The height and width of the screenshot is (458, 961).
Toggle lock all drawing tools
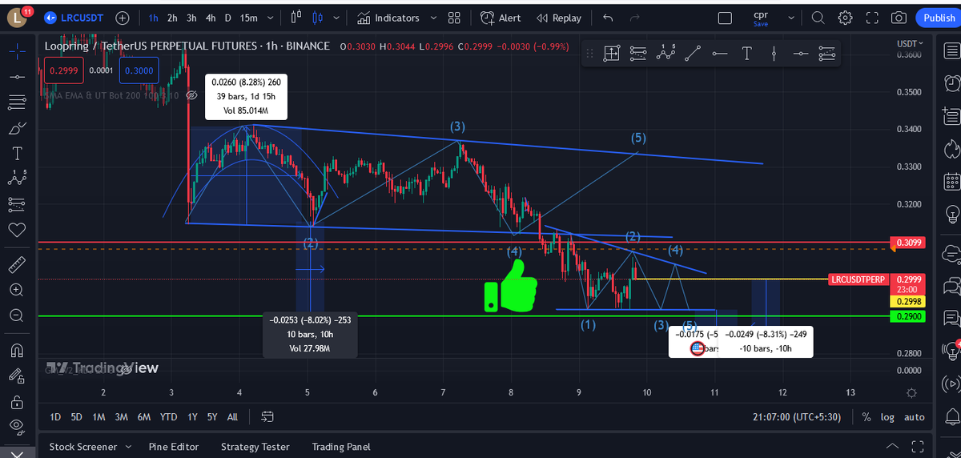tap(16, 401)
